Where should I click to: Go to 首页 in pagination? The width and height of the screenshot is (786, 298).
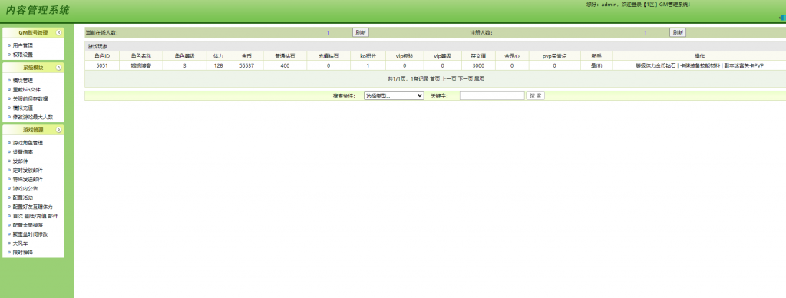click(x=434, y=79)
